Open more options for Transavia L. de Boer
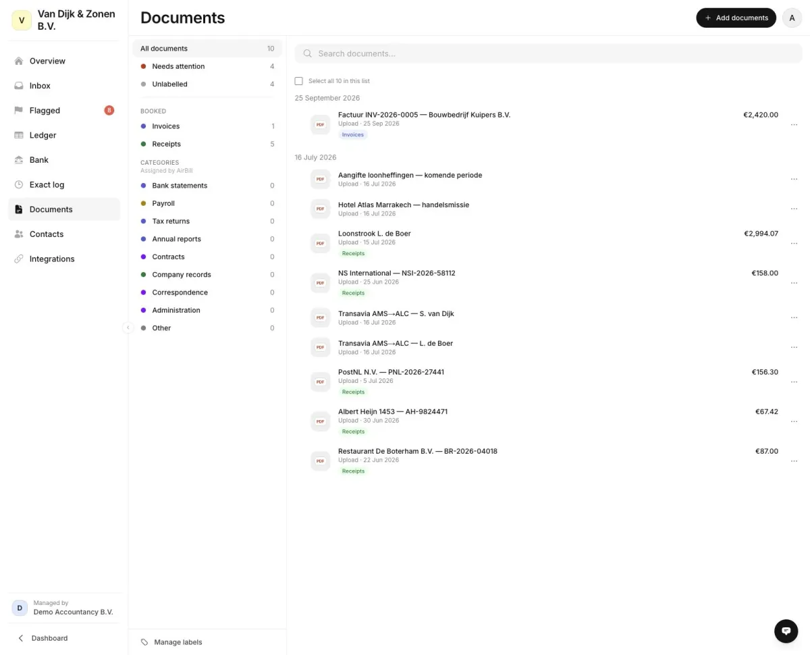Screen dimensions: 810x655 tap(794, 347)
